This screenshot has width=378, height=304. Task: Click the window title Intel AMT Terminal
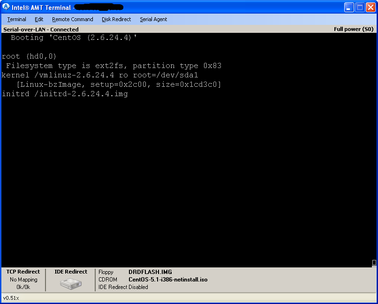(41, 8)
